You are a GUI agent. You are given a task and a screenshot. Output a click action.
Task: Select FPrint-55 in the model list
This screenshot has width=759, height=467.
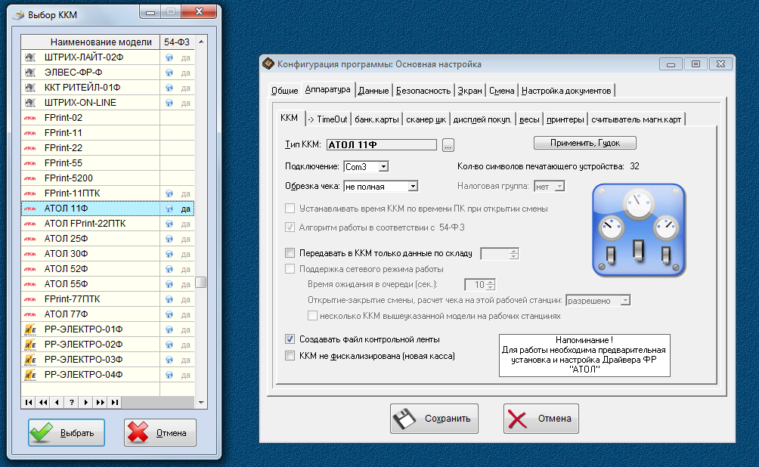pos(107,163)
